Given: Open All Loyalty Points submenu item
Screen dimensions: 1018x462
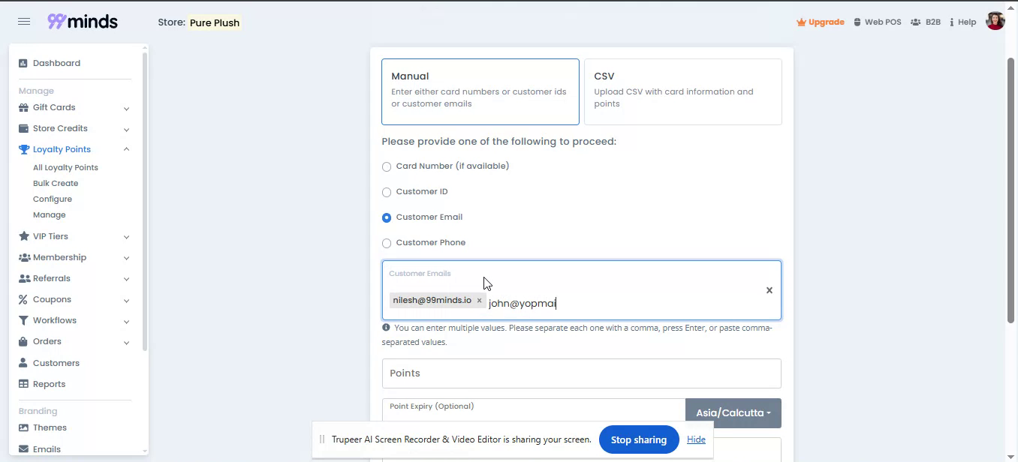Looking at the screenshot, I should point(65,167).
